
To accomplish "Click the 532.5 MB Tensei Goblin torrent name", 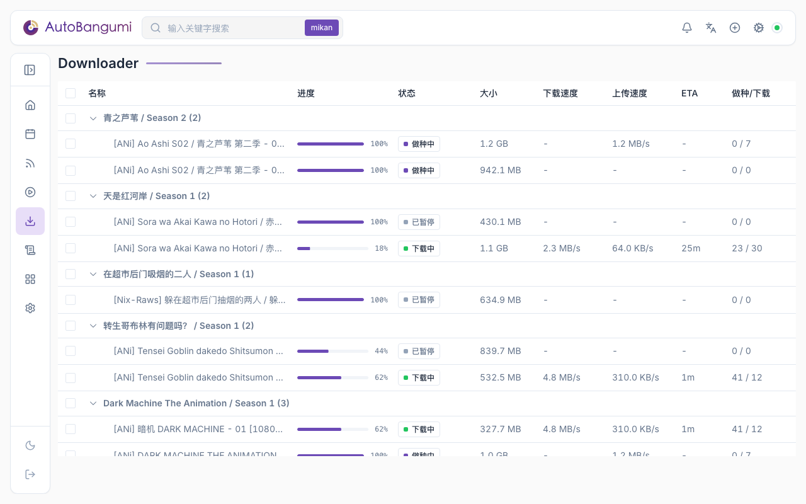I will pos(199,377).
